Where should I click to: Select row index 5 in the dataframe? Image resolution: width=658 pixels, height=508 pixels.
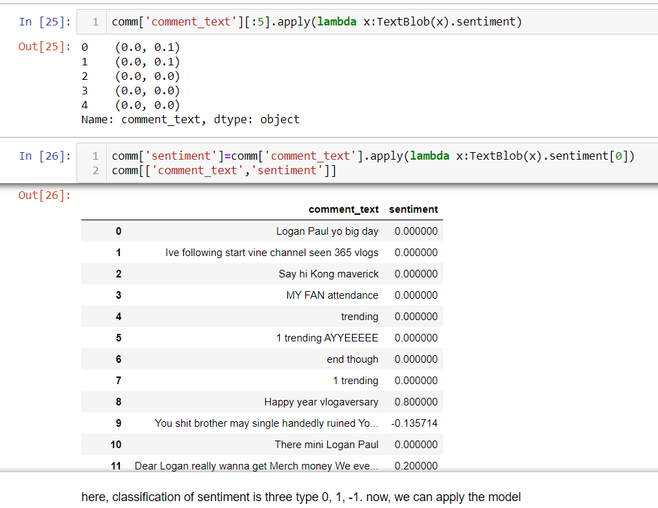click(119, 338)
